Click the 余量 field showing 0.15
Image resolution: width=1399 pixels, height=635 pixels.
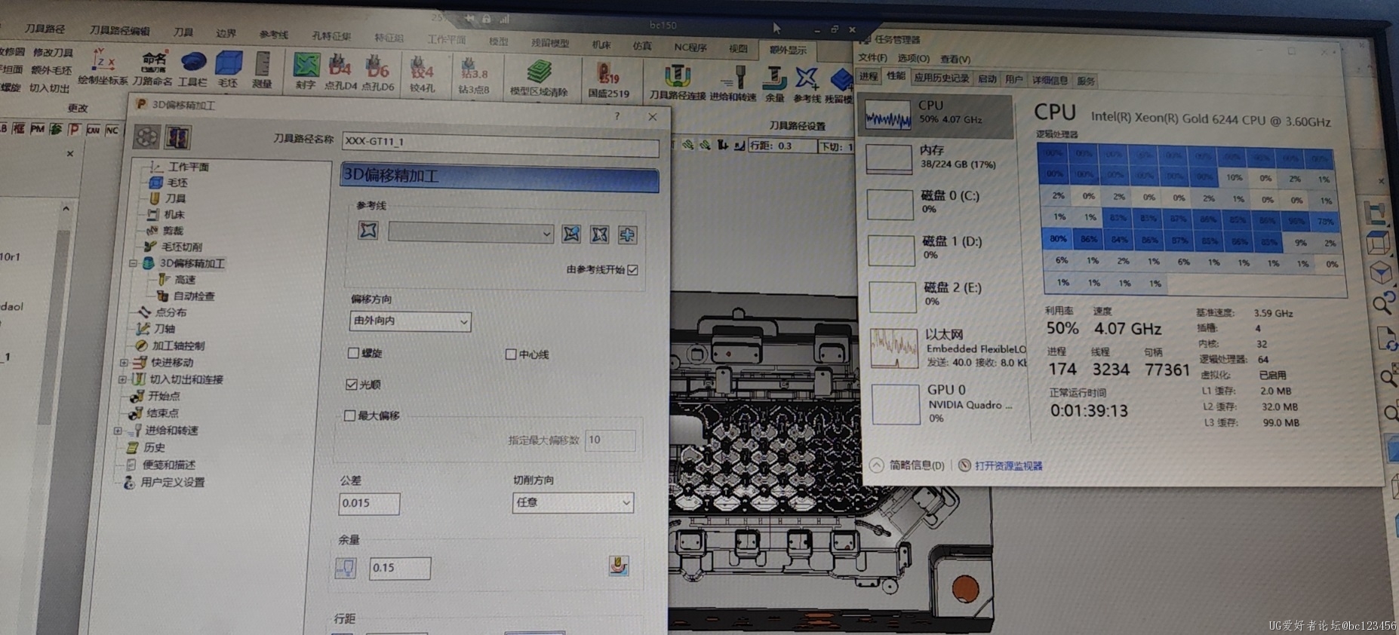point(399,568)
